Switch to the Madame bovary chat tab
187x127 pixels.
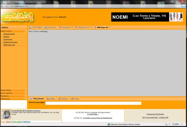83,28
